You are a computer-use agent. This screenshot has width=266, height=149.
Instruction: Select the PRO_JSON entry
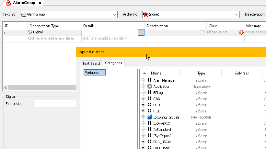click(162, 142)
